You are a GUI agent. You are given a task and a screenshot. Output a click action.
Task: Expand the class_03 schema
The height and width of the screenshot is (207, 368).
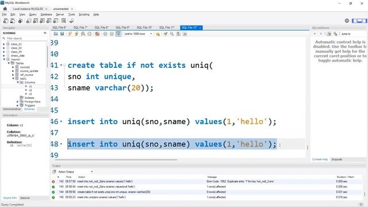(4, 48)
